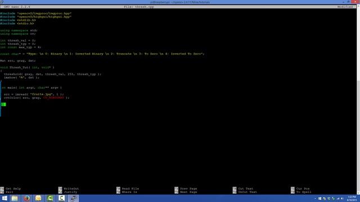Screen dimensions: 360x202
Task: Click the 'File: thresh.cpp' header text
Action: [x=139, y=7]
